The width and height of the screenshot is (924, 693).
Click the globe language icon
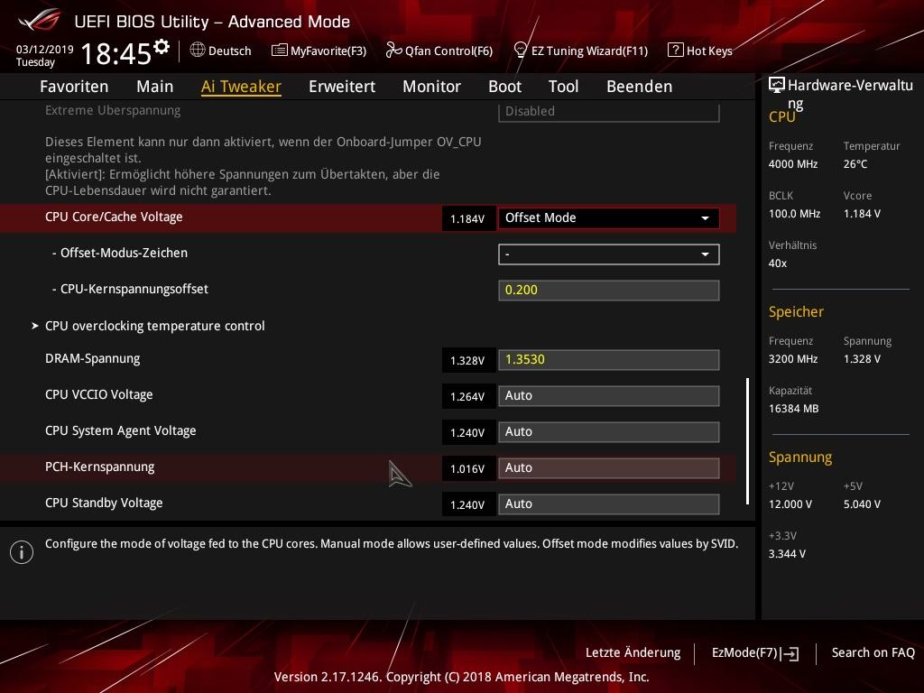[x=198, y=50]
